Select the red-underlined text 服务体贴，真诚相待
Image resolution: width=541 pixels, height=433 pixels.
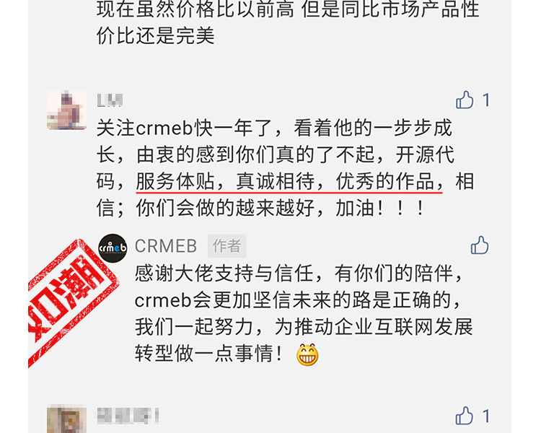(x=225, y=181)
